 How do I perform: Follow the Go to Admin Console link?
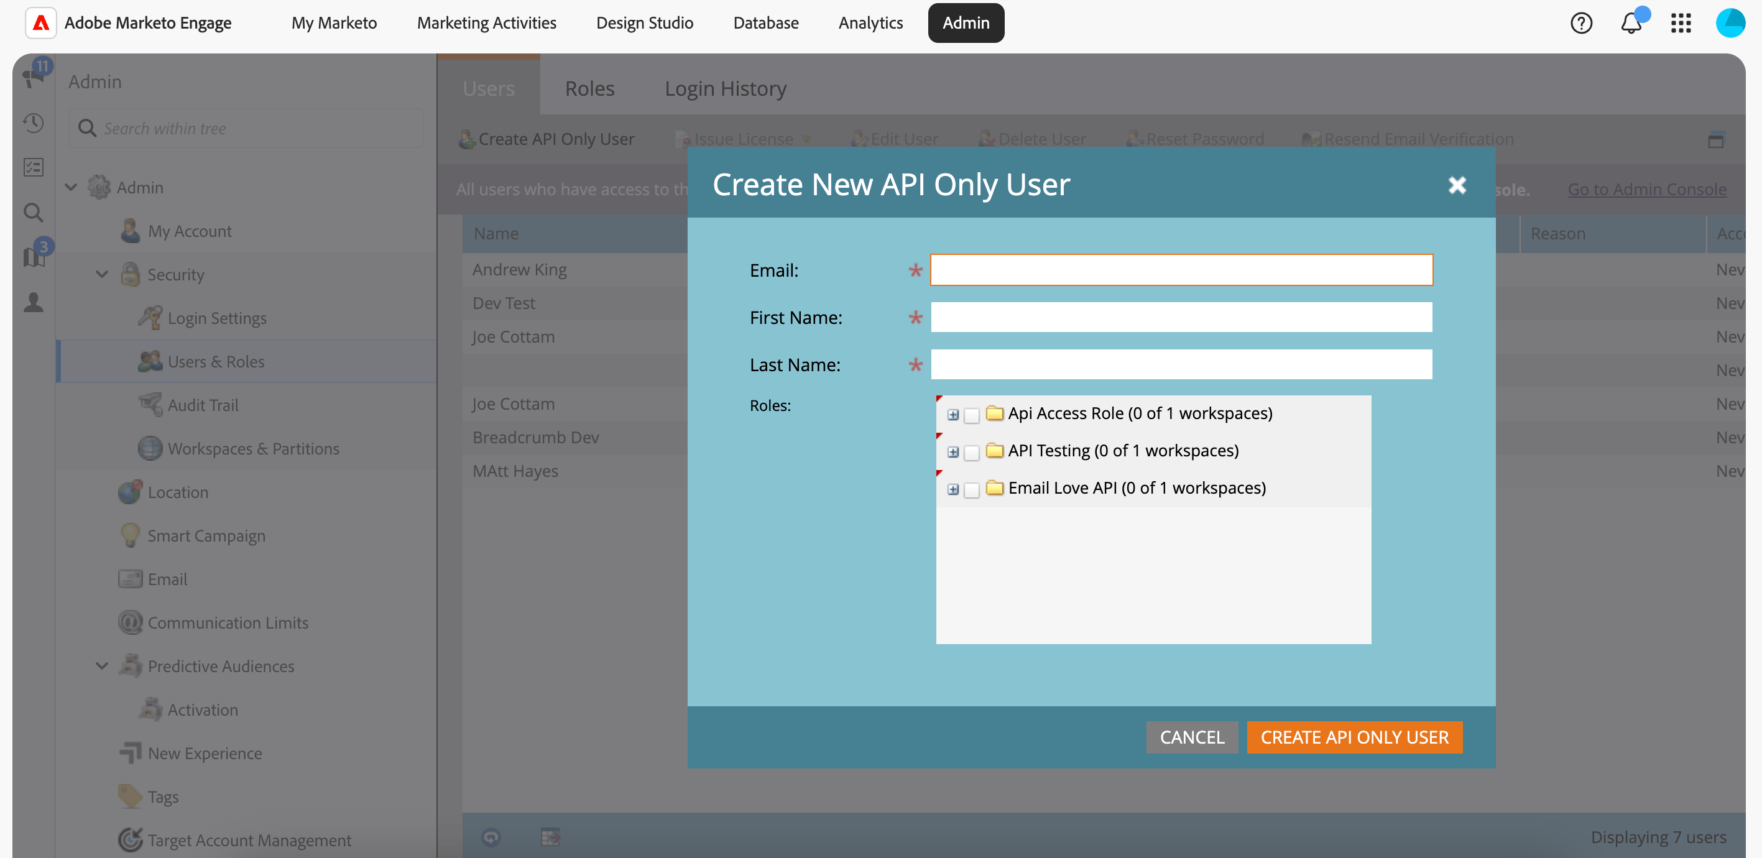click(x=1646, y=189)
